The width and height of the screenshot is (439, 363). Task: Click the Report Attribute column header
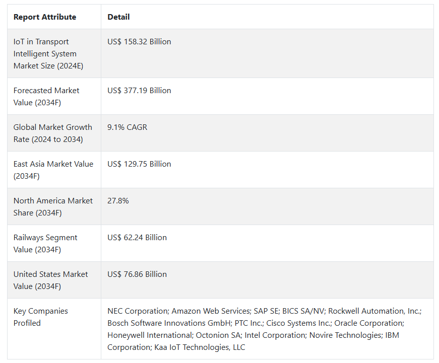click(45, 17)
